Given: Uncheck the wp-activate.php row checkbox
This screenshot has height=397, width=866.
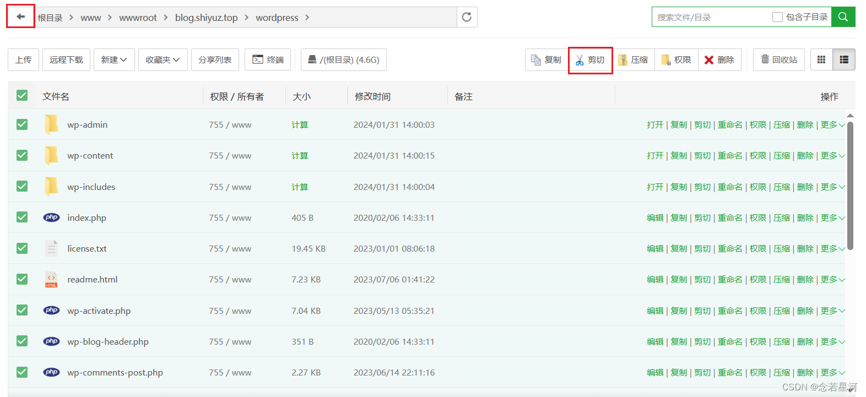Looking at the screenshot, I should (x=22, y=311).
